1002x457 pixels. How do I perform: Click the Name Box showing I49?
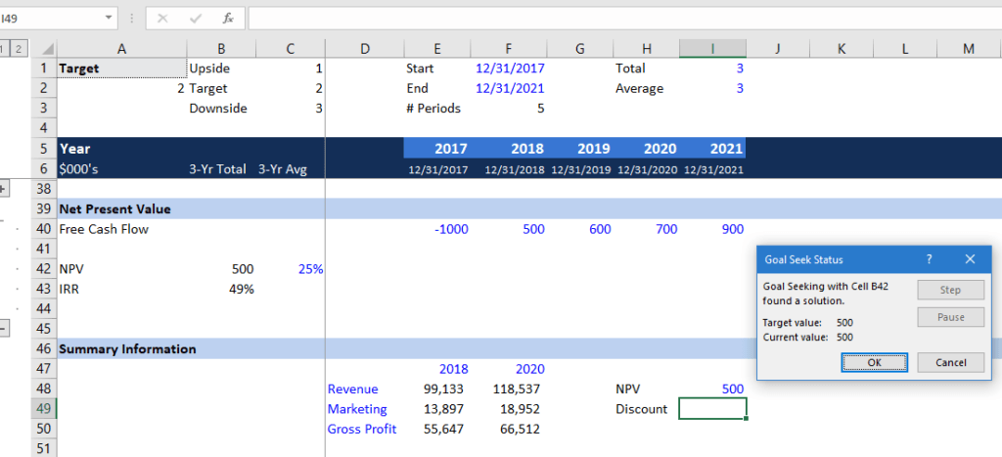point(49,18)
